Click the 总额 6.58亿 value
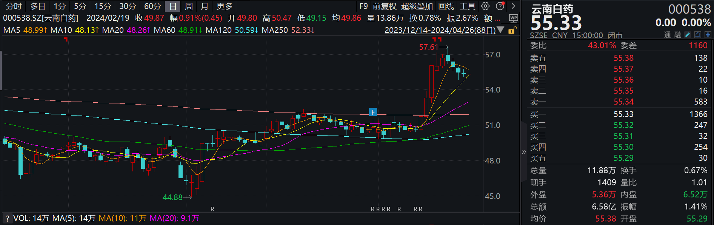The height and width of the screenshot is (225, 714). (x=604, y=207)
